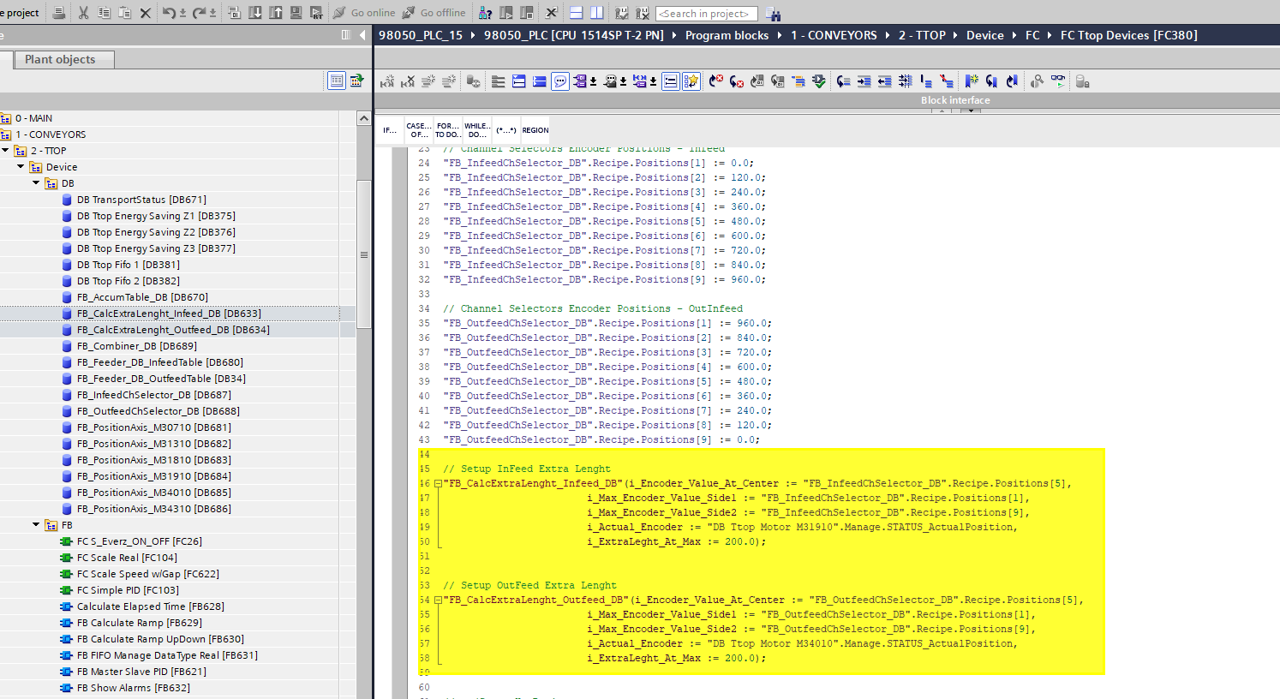Insert CASE OF instruction template
This screenshot has width=1280, height=699.
click(x=419, y=130)
